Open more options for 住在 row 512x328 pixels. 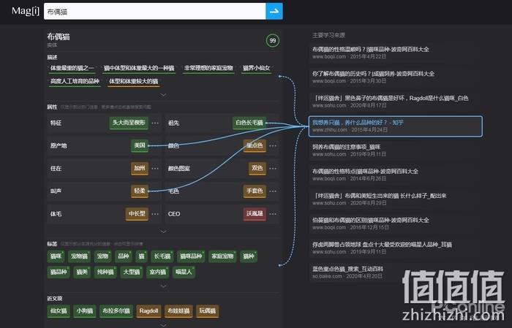tap(155, 169)
